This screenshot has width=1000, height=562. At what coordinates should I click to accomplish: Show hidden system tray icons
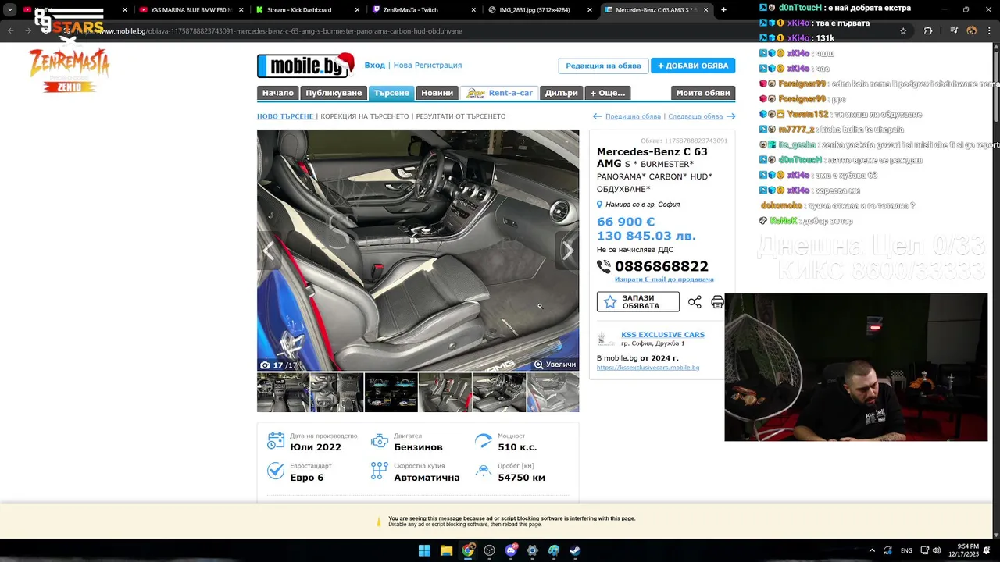coord(872,550)
